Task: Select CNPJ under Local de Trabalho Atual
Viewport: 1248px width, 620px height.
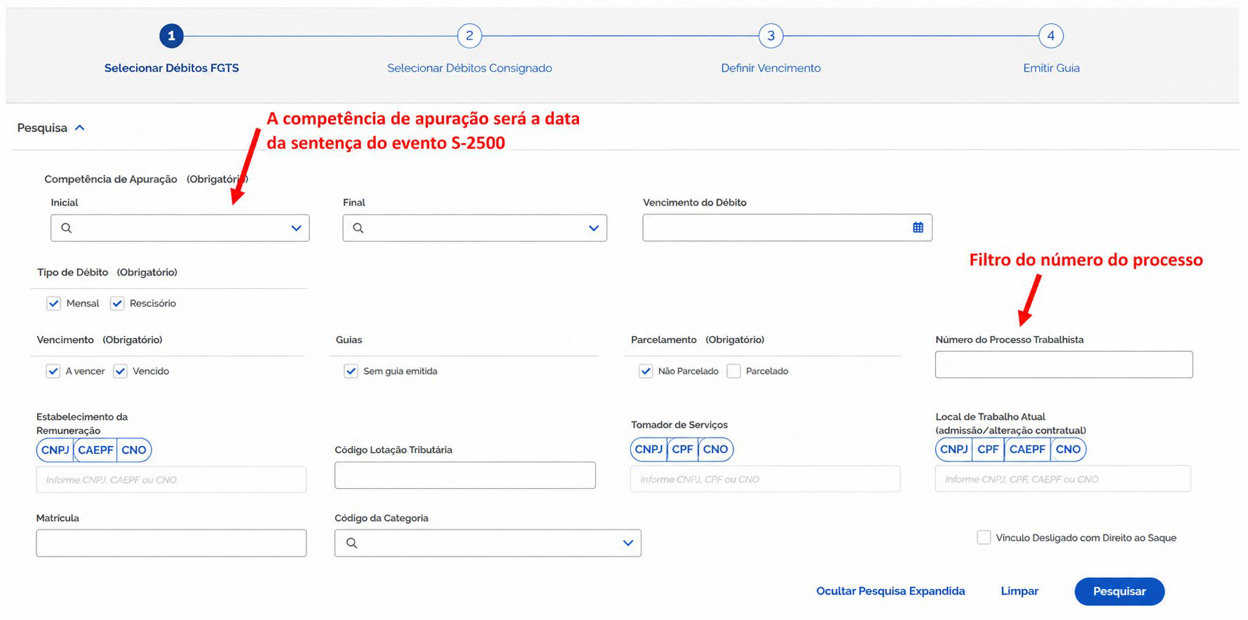Action: 954,449
